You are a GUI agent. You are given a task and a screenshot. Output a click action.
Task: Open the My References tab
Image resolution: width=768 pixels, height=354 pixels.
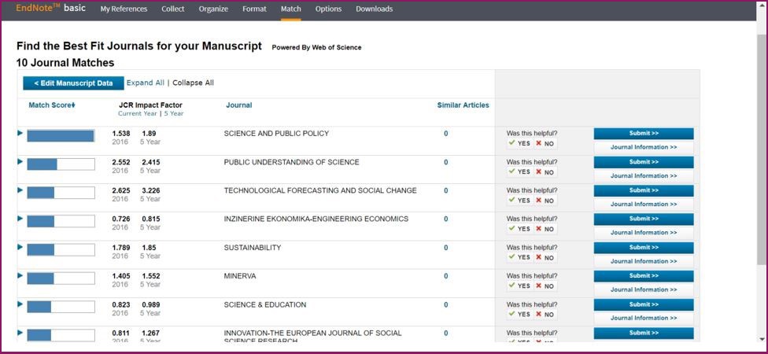point(124,9)
